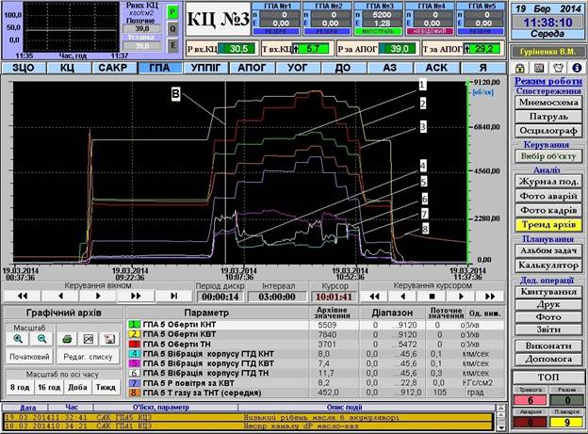Move cursor fast forward
The width and height of the screenshot is (588, 434).
coord(490,297)
